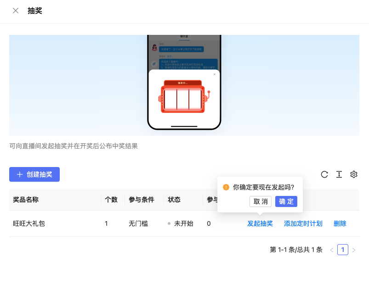
Task: Confirm launch with the 确定 button
Action: (286, 201)
